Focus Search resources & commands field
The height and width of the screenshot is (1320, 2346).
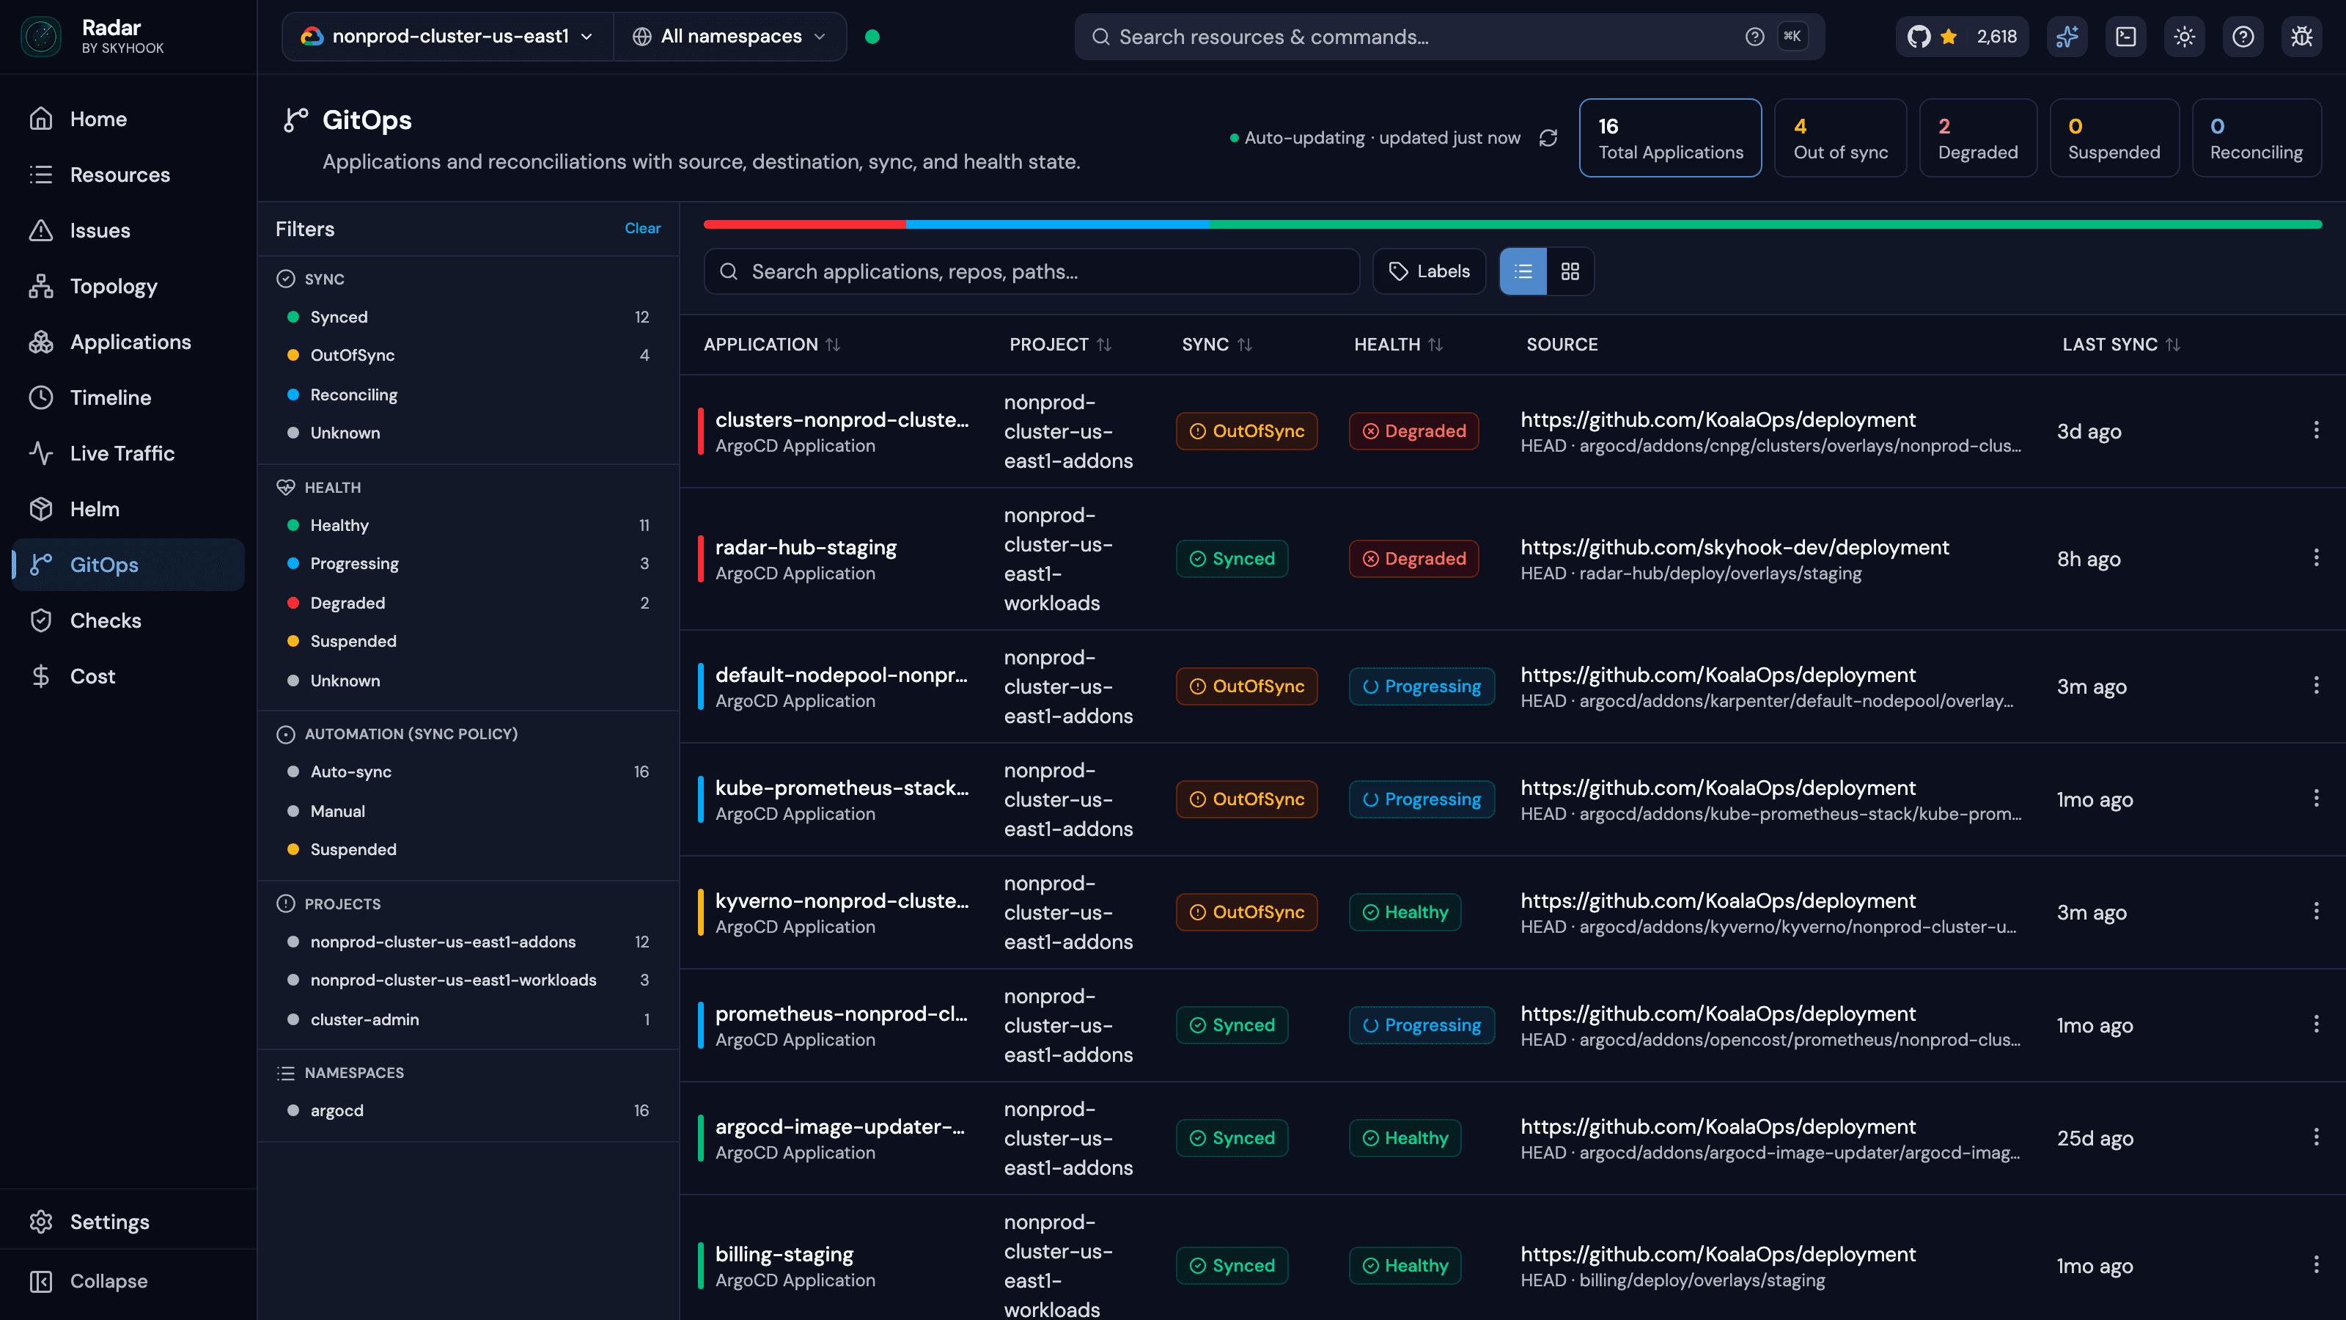pos(1449,37)
